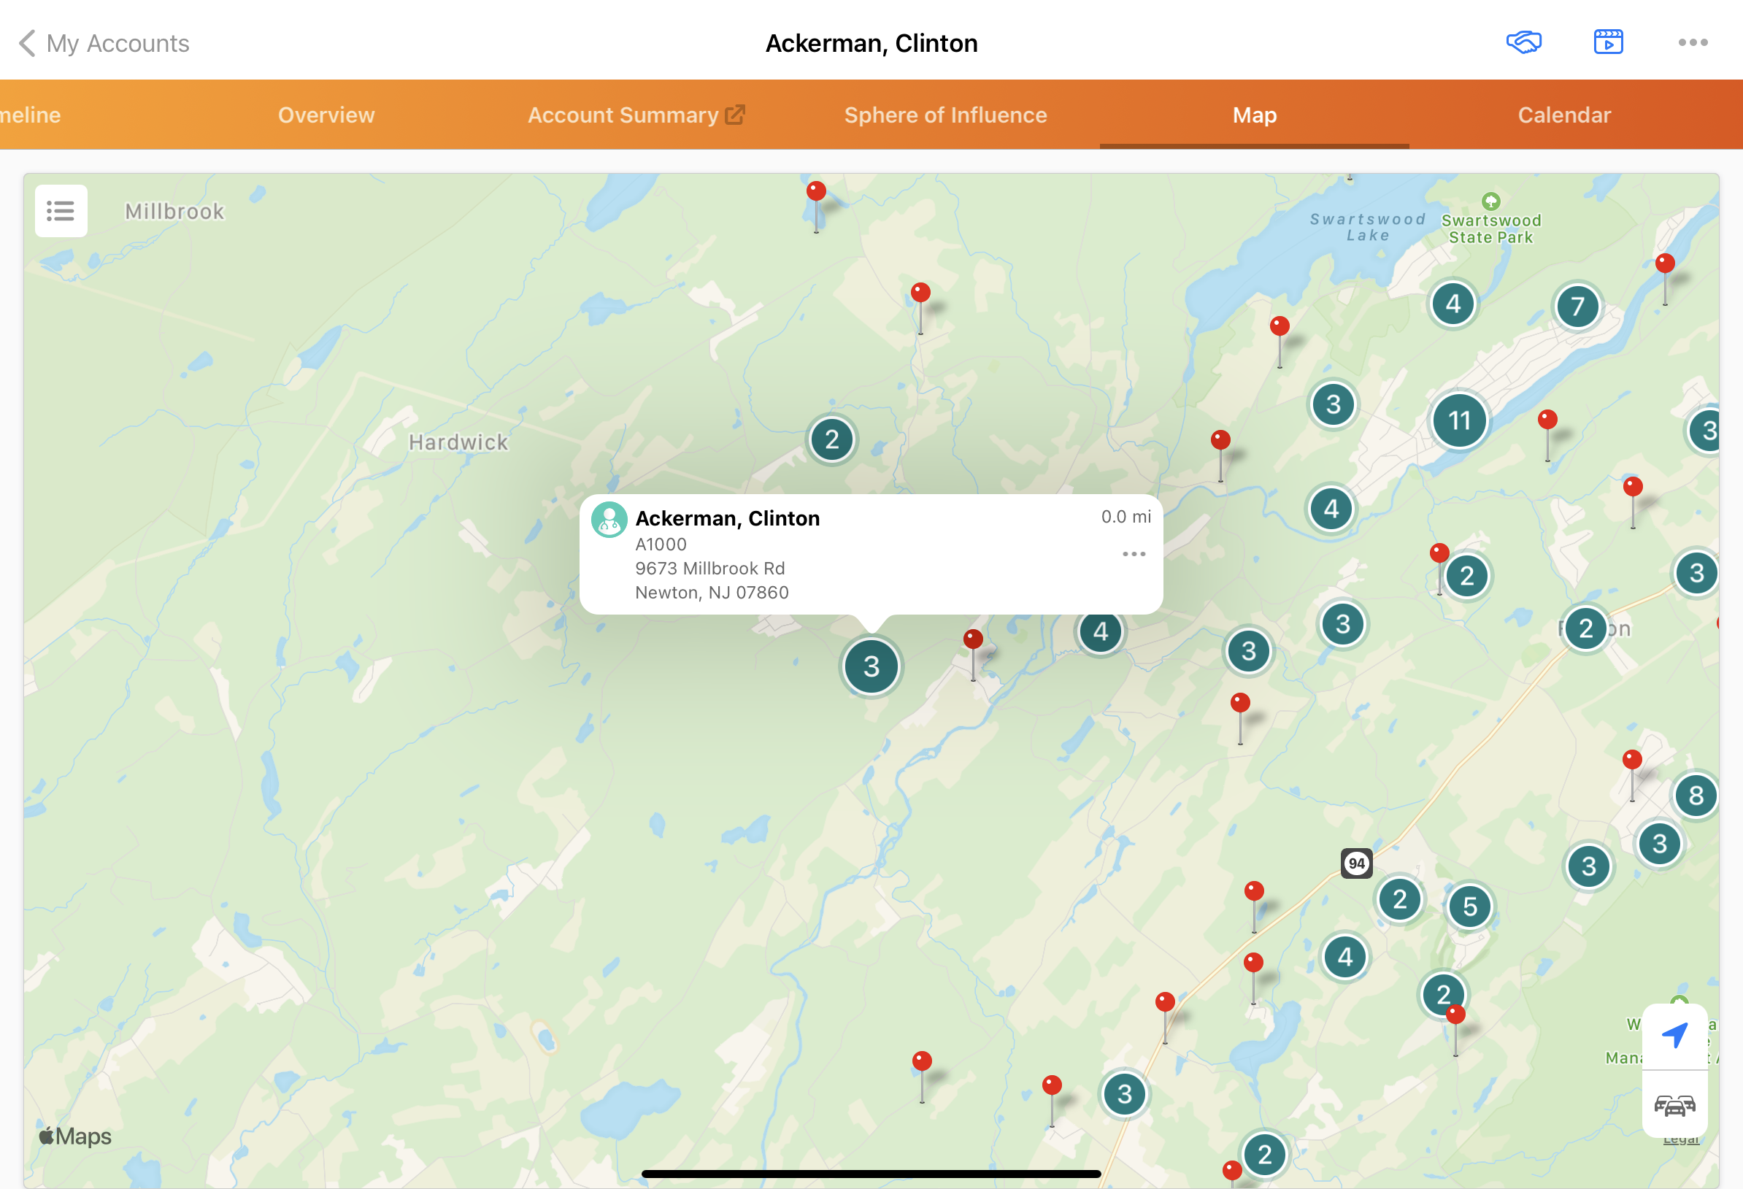Expand the cluster marker labeled 8
This screenshot has height=1189, width=1743.
click(1695, 795)
